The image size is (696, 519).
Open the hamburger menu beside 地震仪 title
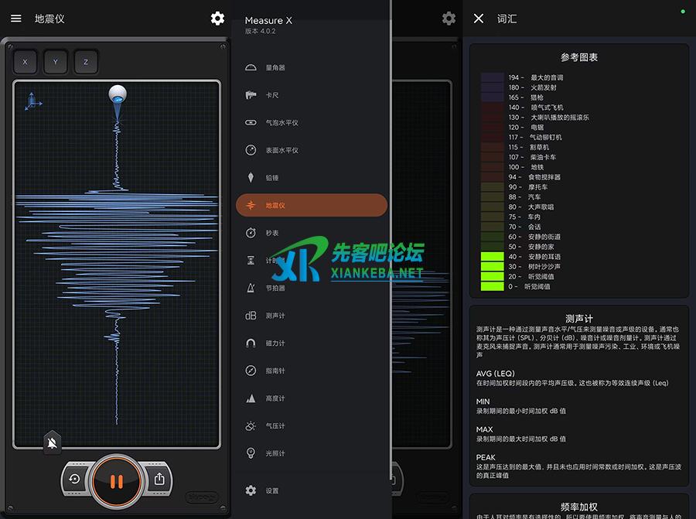[16, 19]
